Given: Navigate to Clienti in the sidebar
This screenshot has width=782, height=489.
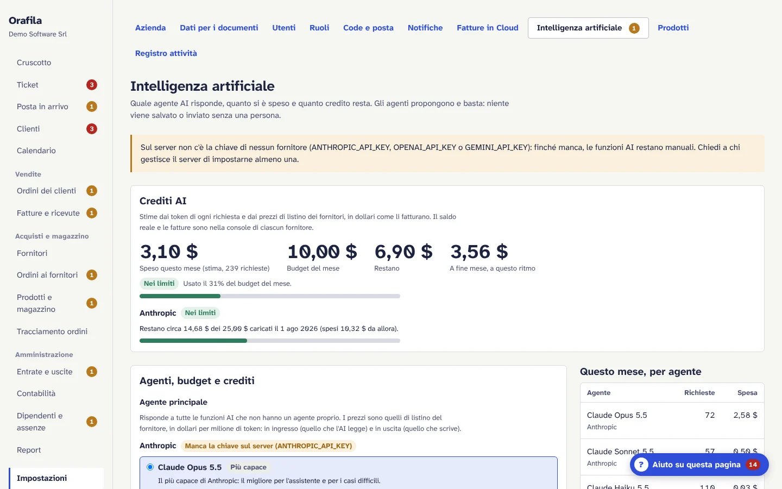Looking at the screenshot, I should (x=56, y=129).
